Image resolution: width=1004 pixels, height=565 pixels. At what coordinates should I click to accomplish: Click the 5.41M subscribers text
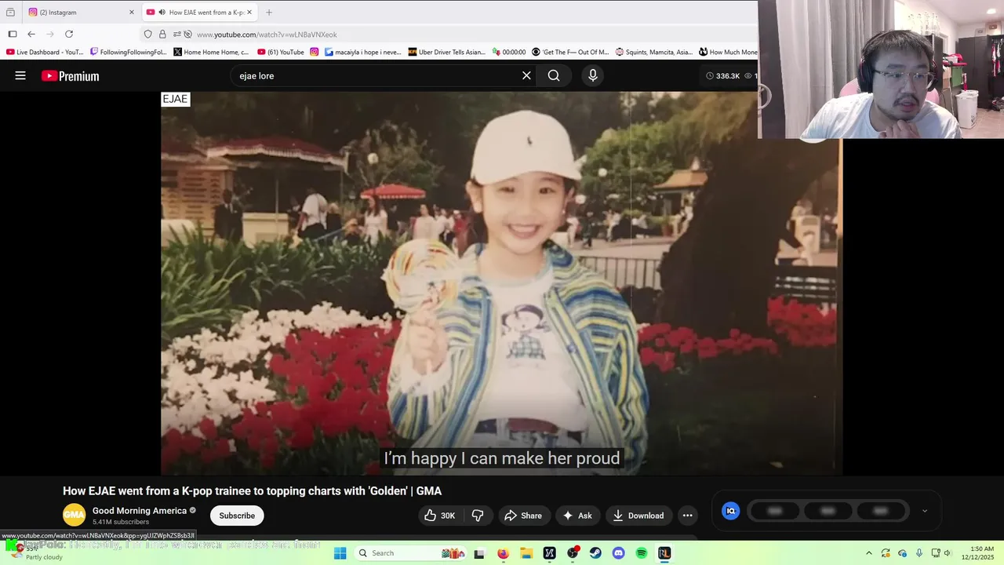click(121, 522)
